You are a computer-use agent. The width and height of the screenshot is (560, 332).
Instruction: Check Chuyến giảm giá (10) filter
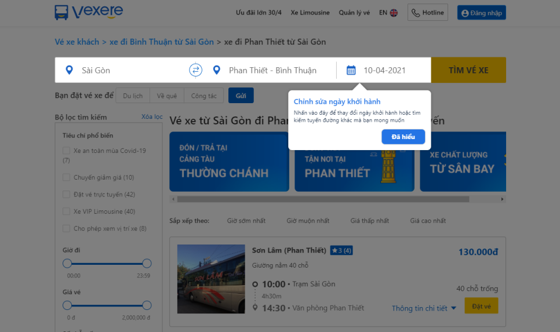pyautogui.click(x=67, y=177)
